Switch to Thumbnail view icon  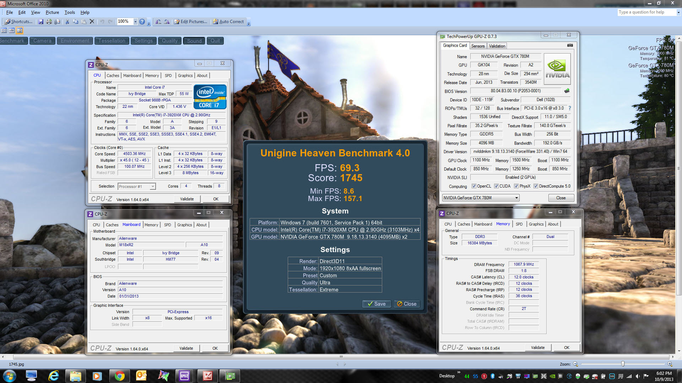[4, 30]
